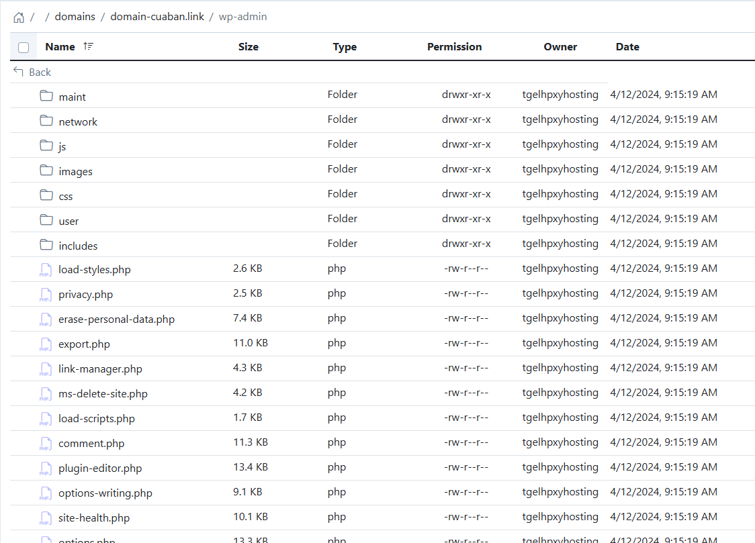Select load-styles.php file name
755x543 pixels.
[94, 270]
